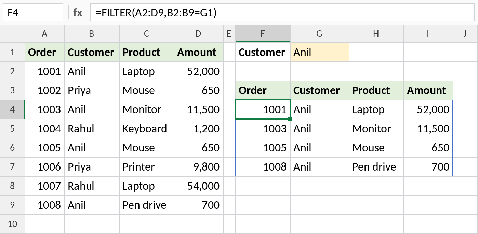
Task: Click cell D4 containing 11,500
Action: click(199, 109)
